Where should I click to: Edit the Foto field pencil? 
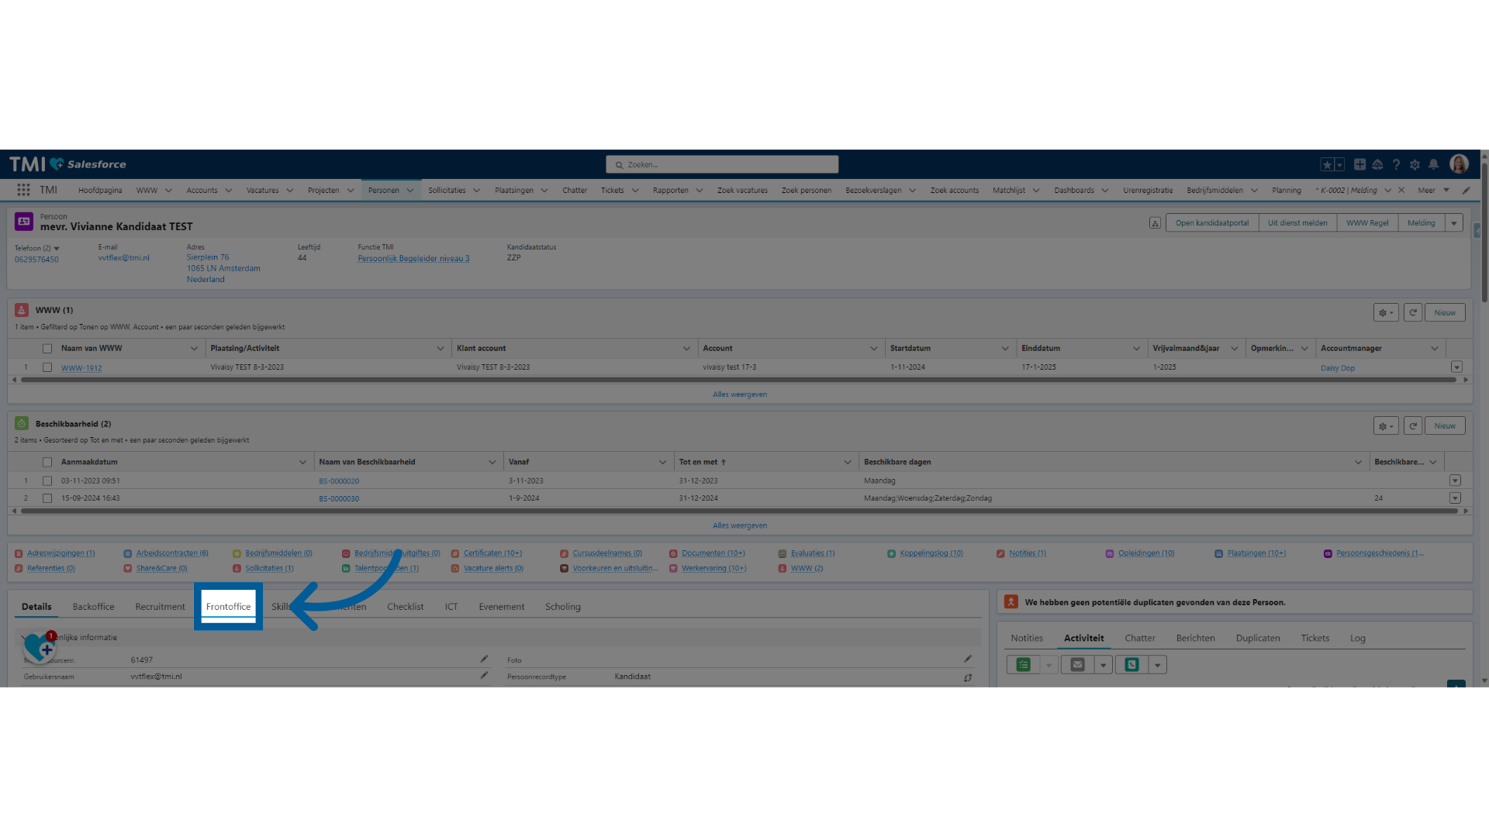point(968,659)
